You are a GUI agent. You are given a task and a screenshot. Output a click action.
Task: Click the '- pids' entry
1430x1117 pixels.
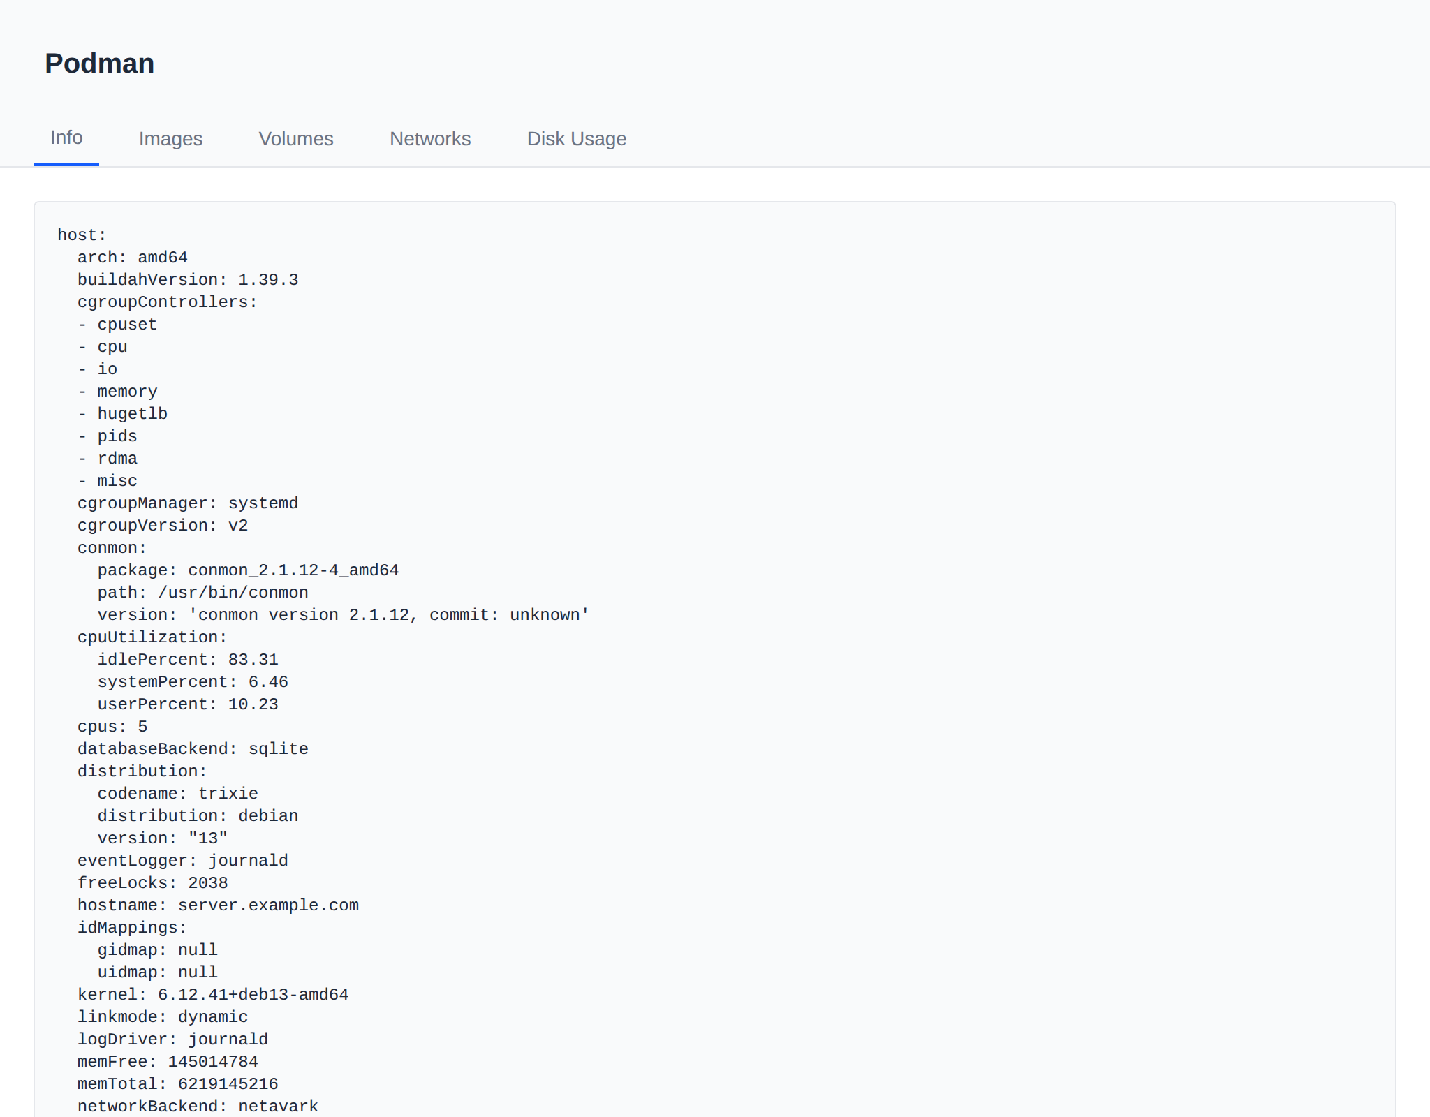pyautogui.click(x=108, y=436)
